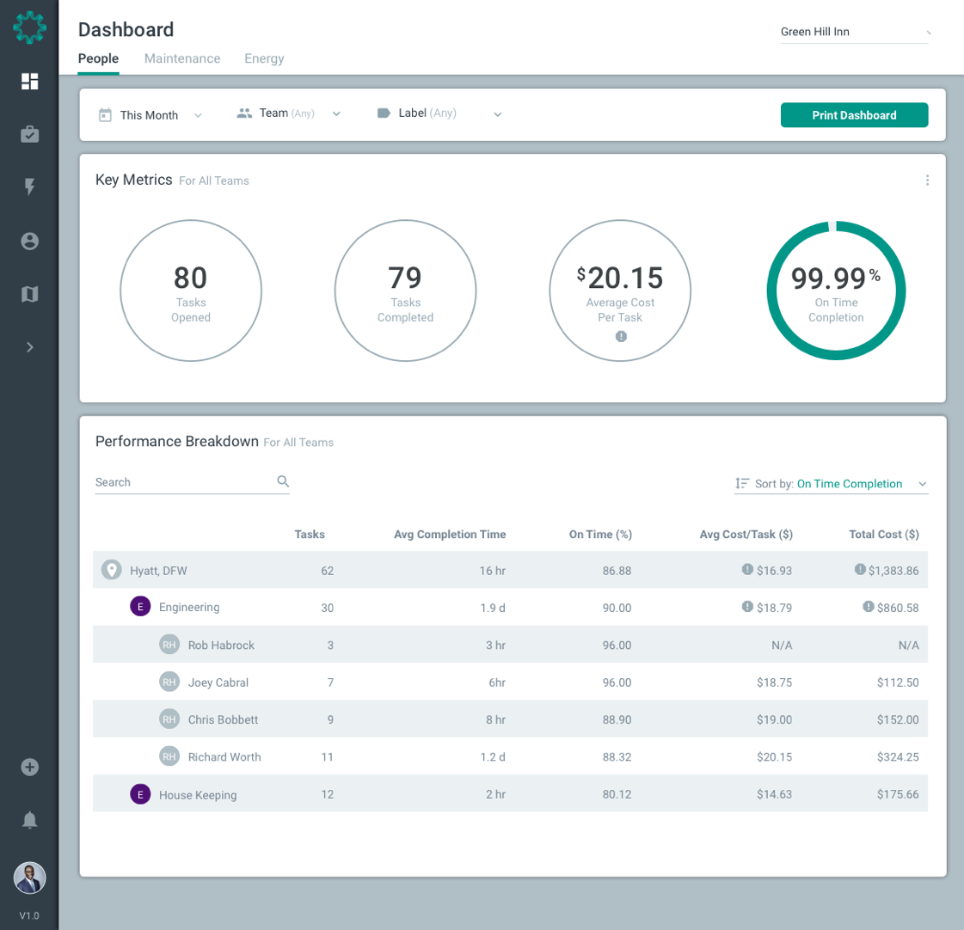
Task: Click the warning icon under Average Cost Per Task
Action: [620, 337]
